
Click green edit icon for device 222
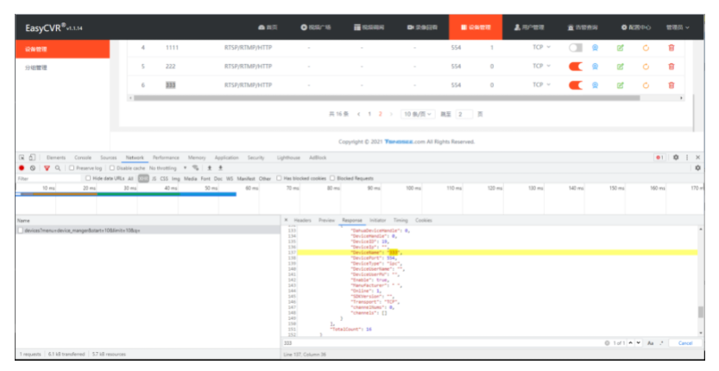click(621, 66)
